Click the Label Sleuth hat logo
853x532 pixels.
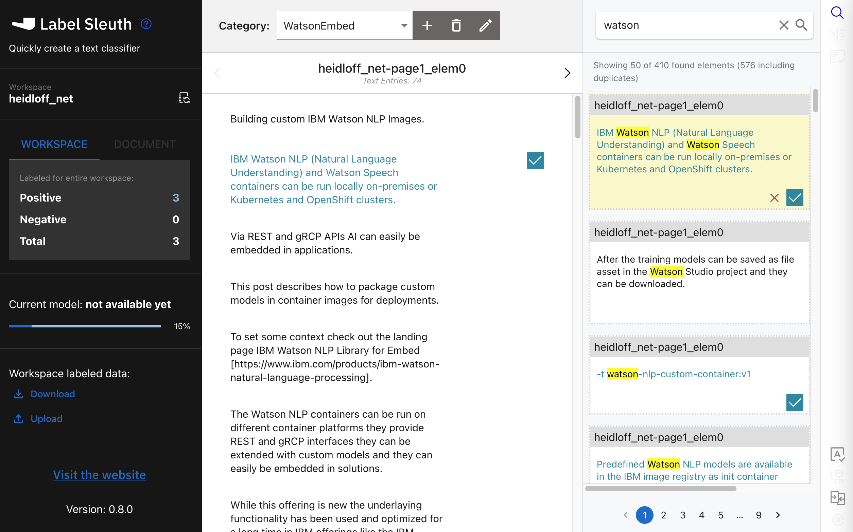23,24
